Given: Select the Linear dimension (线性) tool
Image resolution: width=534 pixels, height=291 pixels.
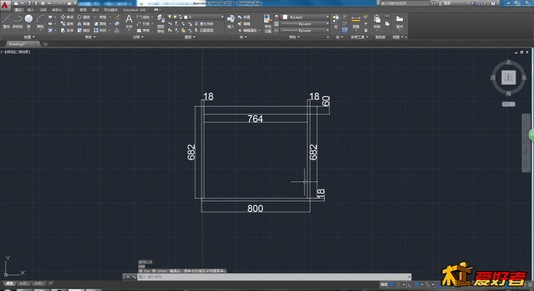Looking at the screenshot, I should tap(143, 17).
